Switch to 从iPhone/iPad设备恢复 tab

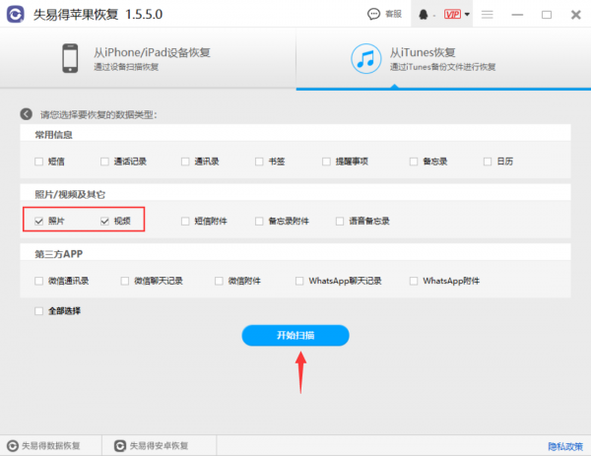tap(148, 58)
